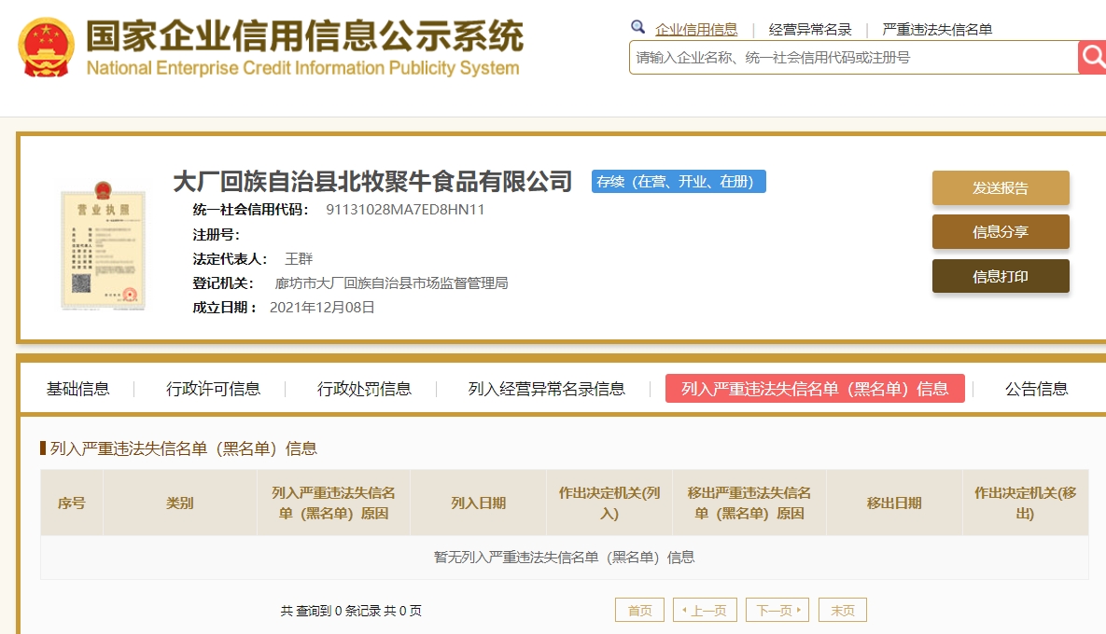The width and height of the screenshot is (1106, 634).
Task: Click the 登记机关 label
Action: click(223, 283)
